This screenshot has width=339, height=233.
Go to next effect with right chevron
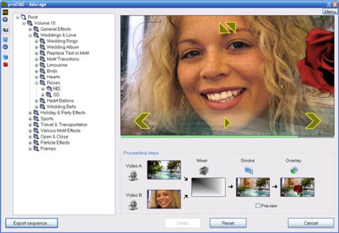pyautogui.click(x=313, y=121)
